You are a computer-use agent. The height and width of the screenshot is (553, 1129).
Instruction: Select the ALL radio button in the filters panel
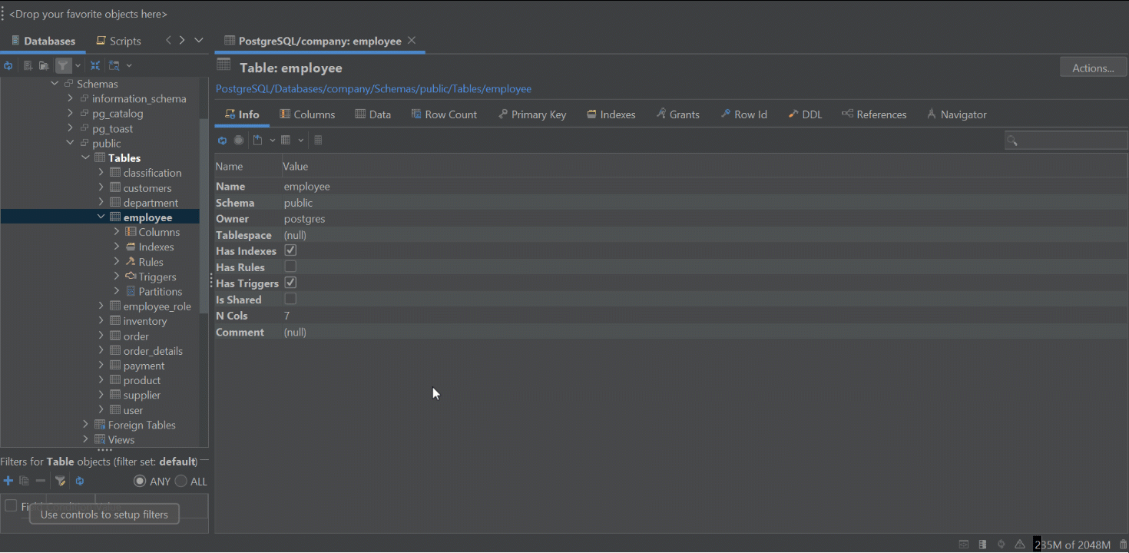pyautogui.click(x=180, y=481)
